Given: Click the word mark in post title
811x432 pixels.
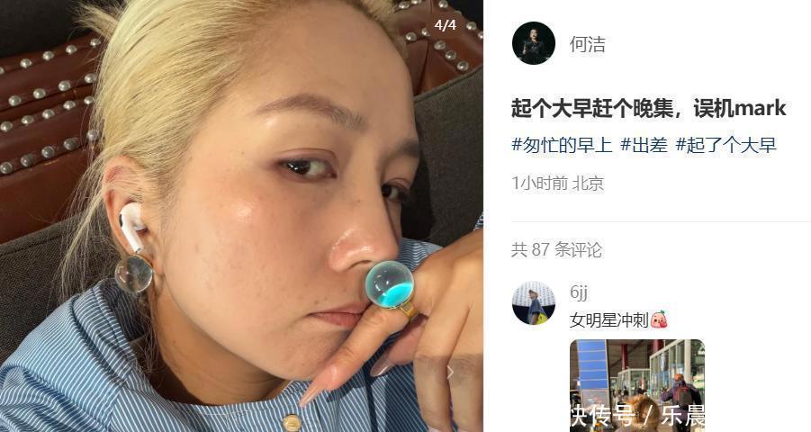Looking at the screenshot, I should 761,109.
